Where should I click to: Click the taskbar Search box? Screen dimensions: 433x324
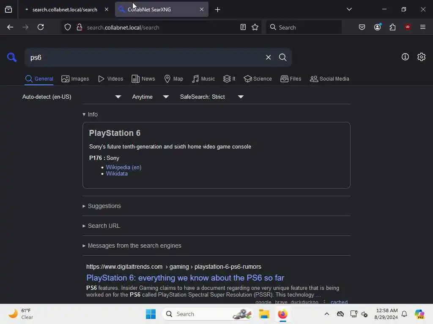pyautogui.click(x=208, y=314)
